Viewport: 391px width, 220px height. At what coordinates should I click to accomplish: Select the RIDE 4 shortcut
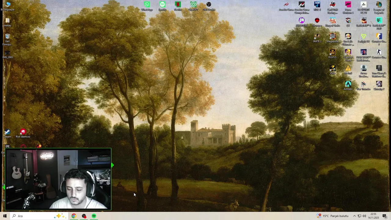coord(317,6)
